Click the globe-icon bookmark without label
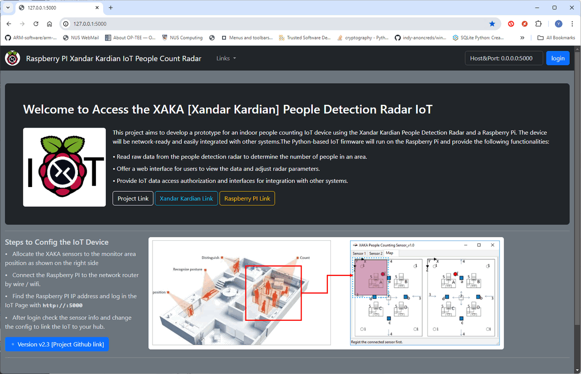 (x=212, y=38)
